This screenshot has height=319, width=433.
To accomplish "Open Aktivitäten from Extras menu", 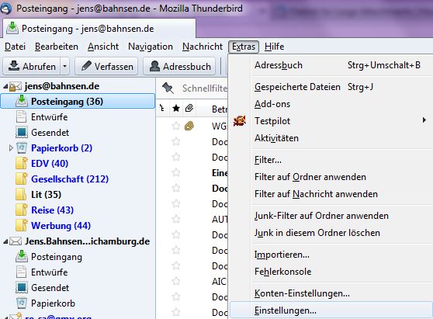I will click(331, 138).
